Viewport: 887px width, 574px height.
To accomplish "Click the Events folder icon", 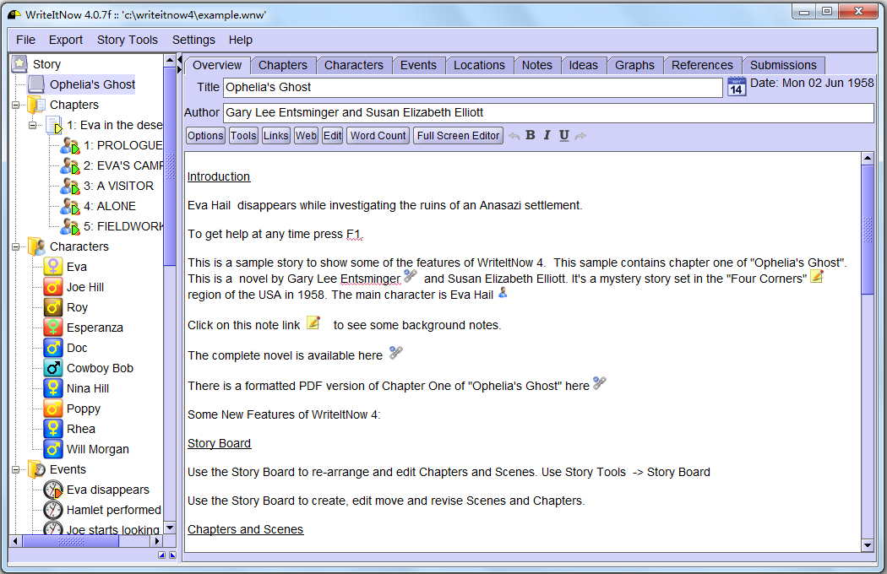I will pos(37,469).
